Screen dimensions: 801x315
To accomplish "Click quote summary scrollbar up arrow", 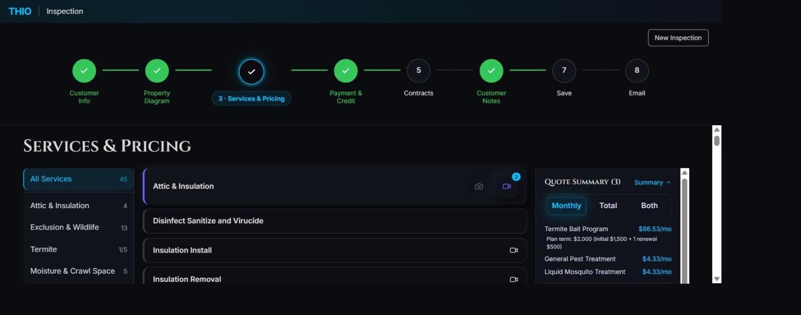I will point(685,172).
